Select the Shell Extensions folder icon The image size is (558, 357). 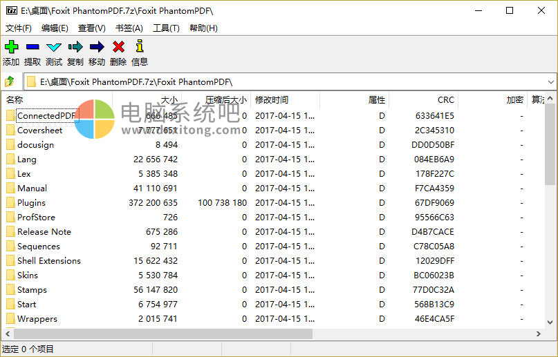coord(10,261)
